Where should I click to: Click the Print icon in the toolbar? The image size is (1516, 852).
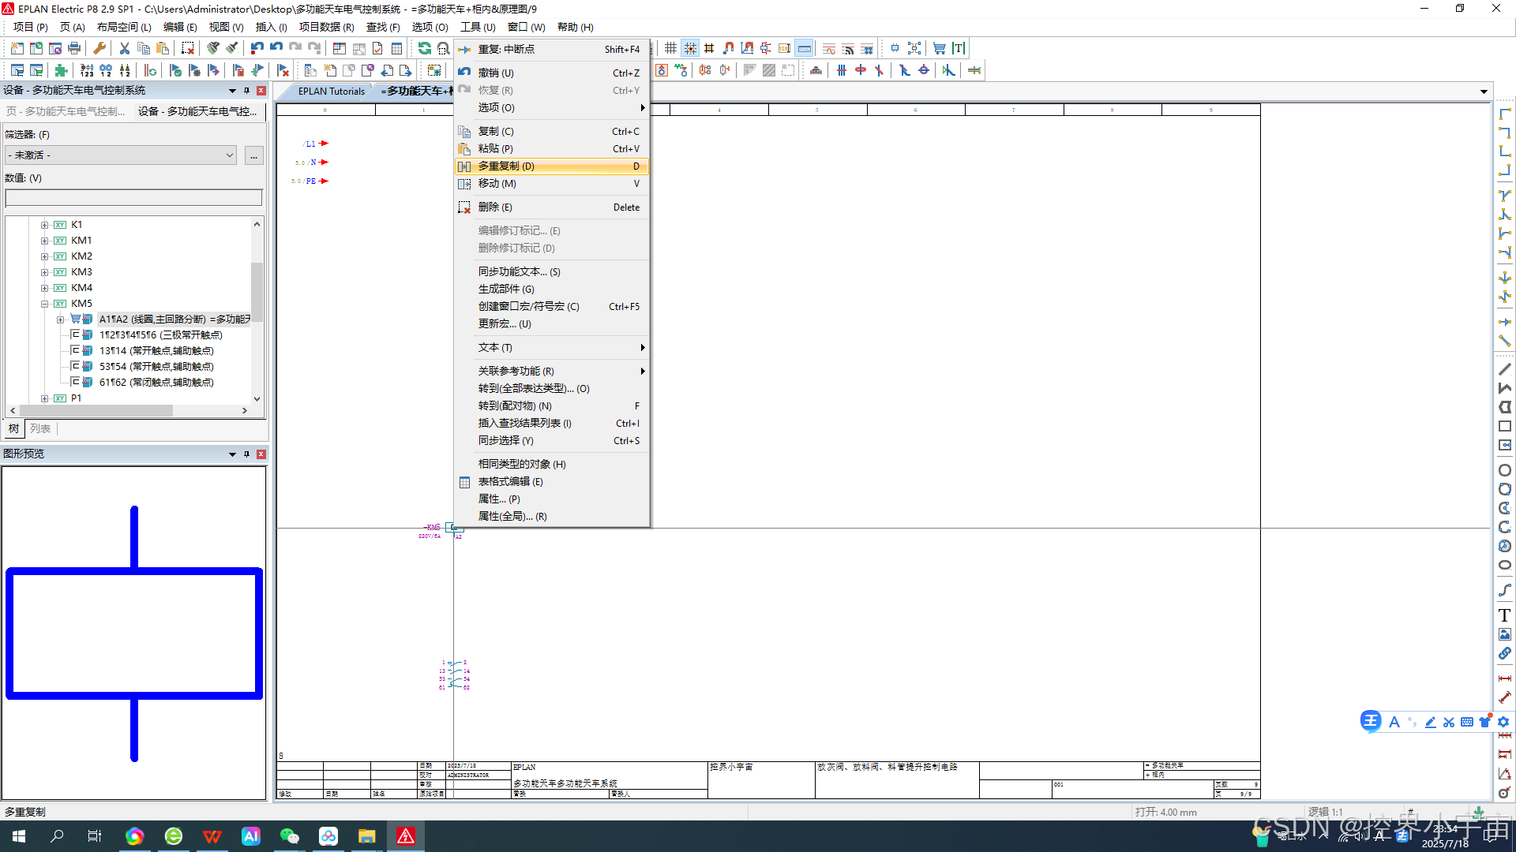pyautogui.click(x=74, y=49)
